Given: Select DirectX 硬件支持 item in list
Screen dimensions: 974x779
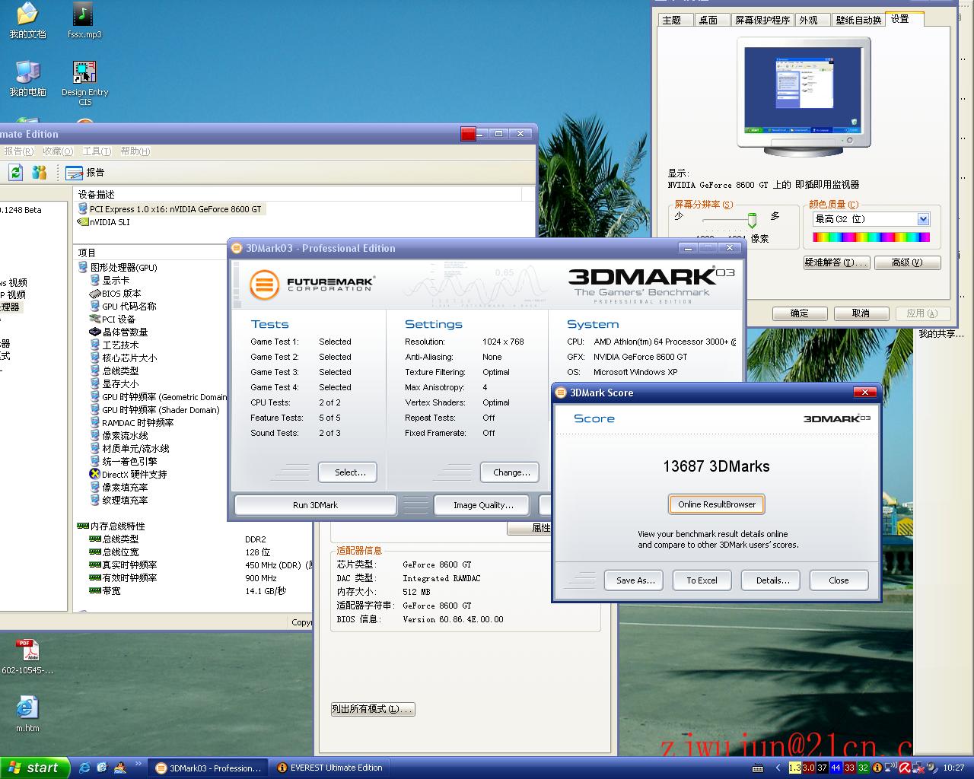Looking at the screenshot, I should (134, 474).
